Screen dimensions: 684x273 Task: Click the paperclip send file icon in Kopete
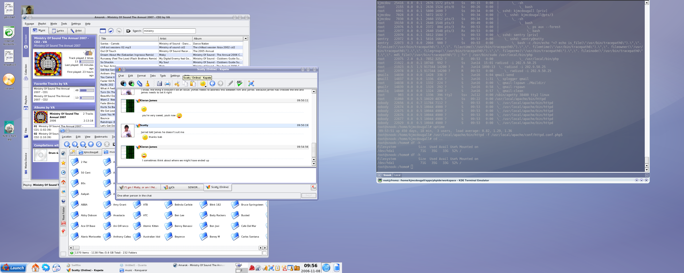(139, 83)
